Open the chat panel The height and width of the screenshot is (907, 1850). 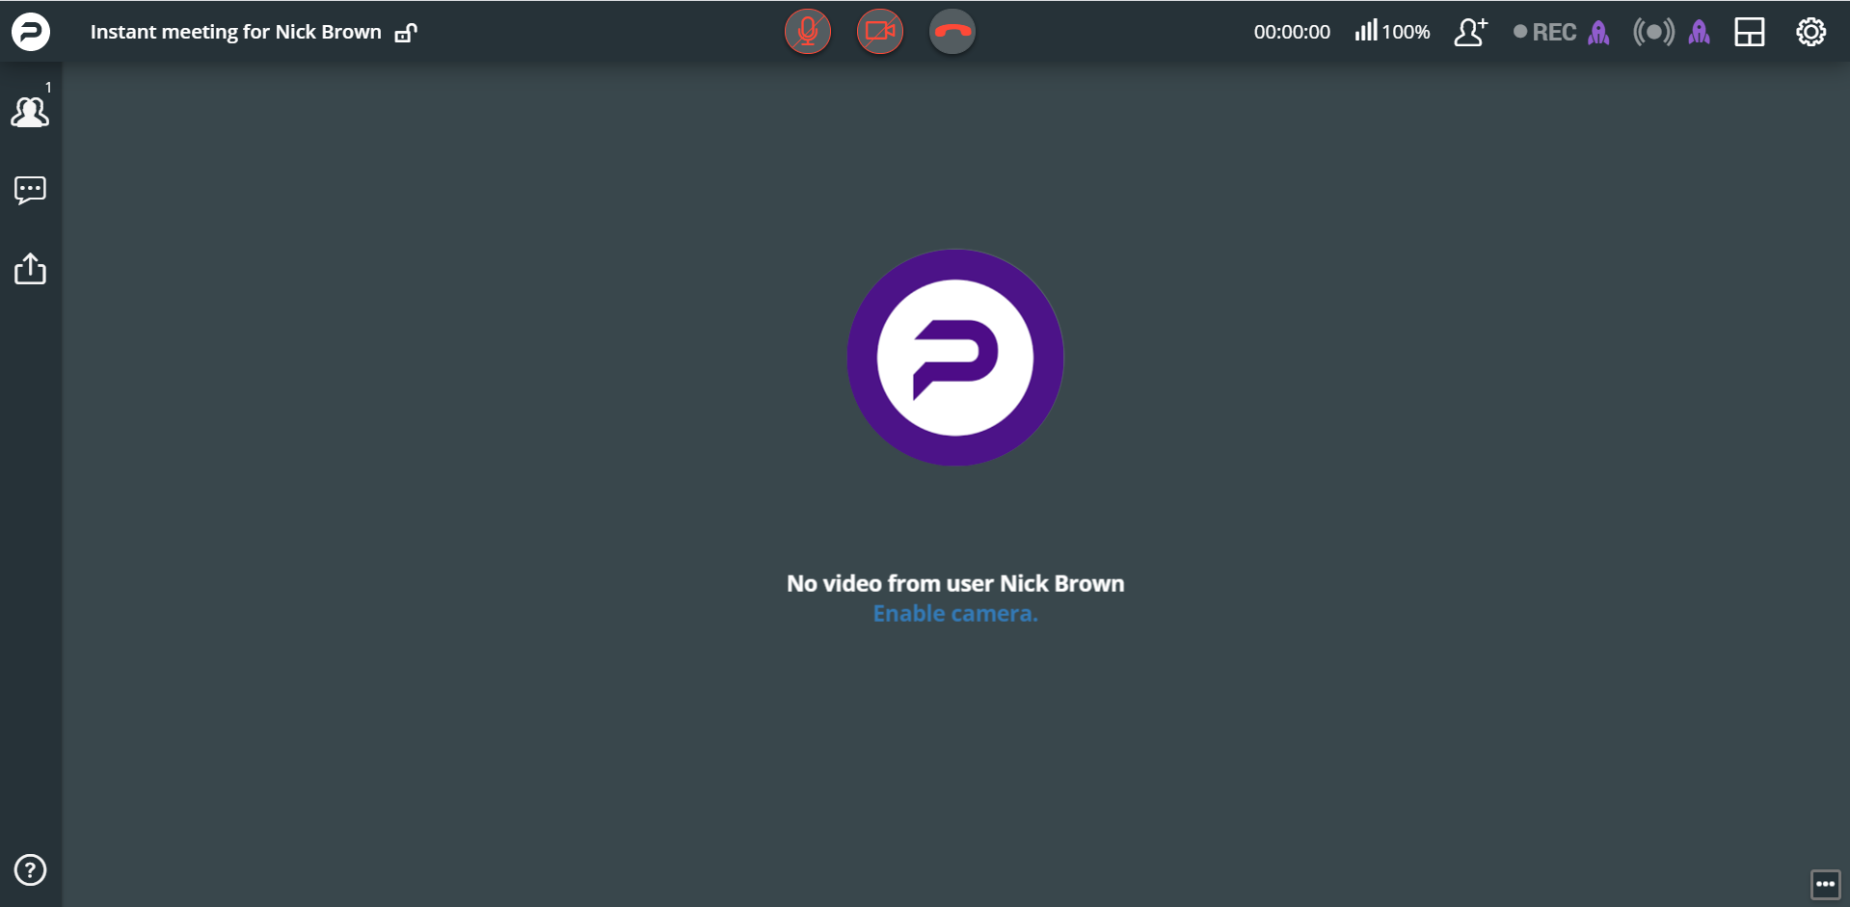pyautogui.click(x=30, y=190)
